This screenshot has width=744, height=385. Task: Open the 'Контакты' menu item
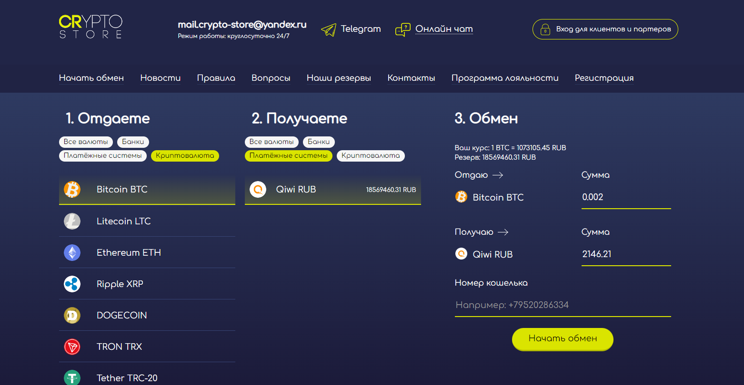412,78
